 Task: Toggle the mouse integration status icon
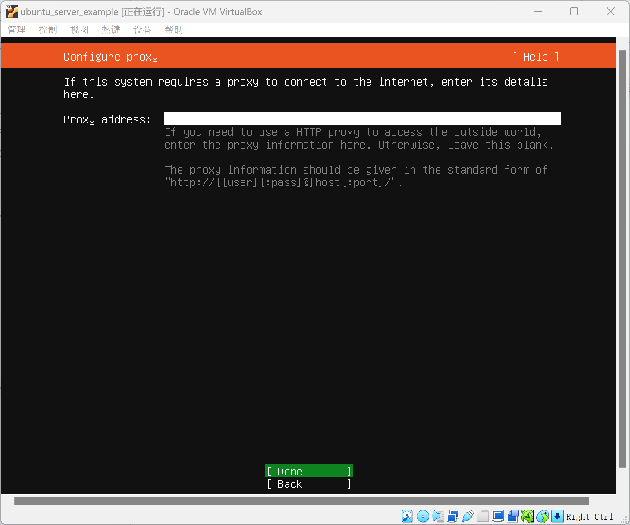[x=542, y=516]
